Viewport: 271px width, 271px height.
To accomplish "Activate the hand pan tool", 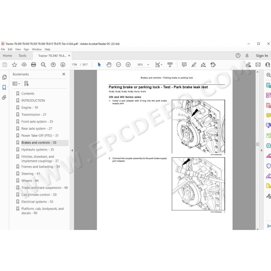I will point(109,65).
